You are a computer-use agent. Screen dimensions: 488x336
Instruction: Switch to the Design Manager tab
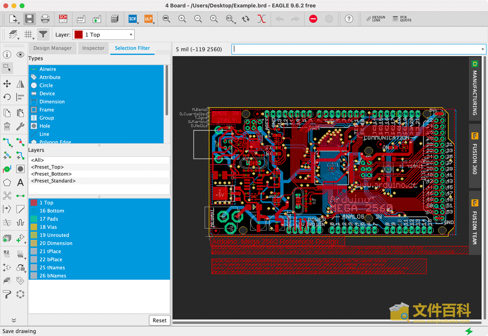point(53,48)
